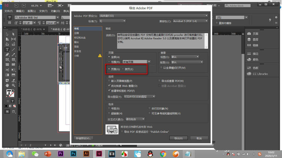Check the 超链接(H) option
Viewport: 282px width, 158px height.
109,113
